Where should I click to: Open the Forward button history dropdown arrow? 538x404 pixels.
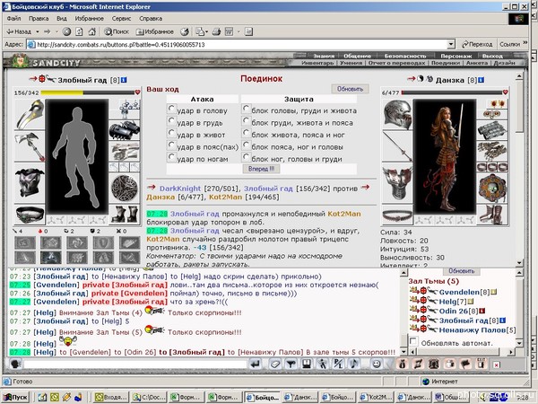pos(56,31)
